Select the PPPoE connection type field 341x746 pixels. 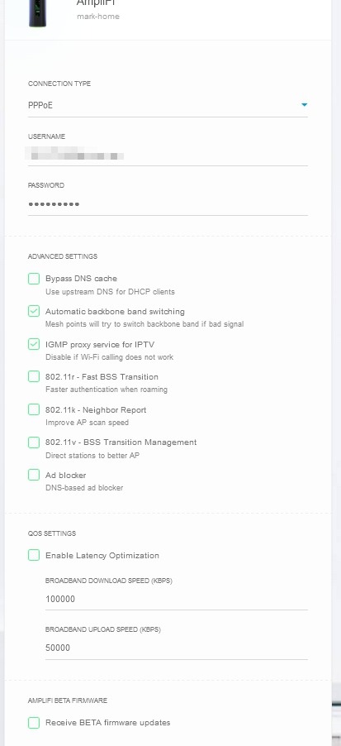(x=168, y=105)
